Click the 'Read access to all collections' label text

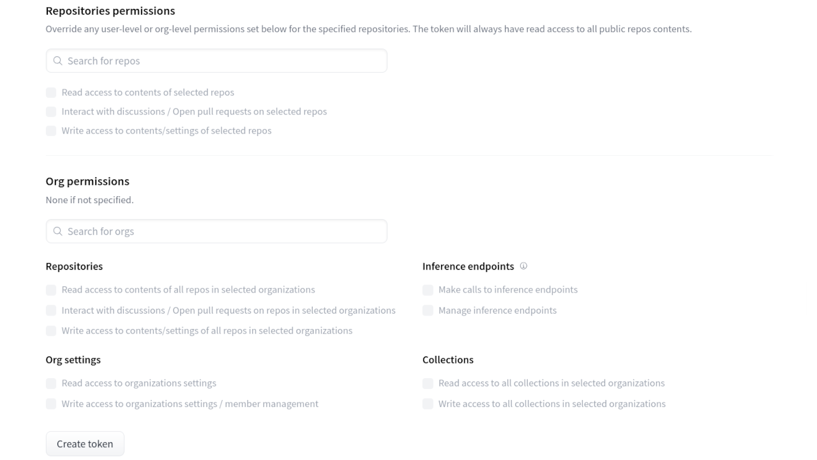click(x=551, y=383)
